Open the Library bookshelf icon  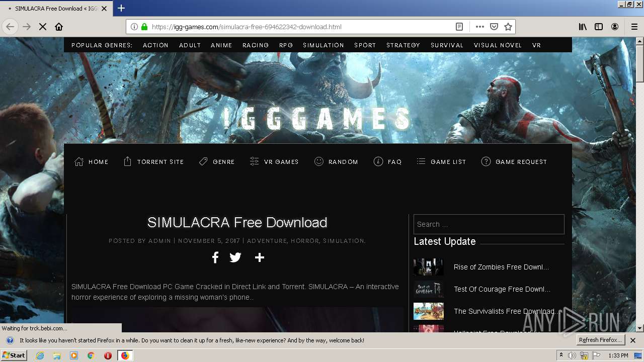point(583,27)
